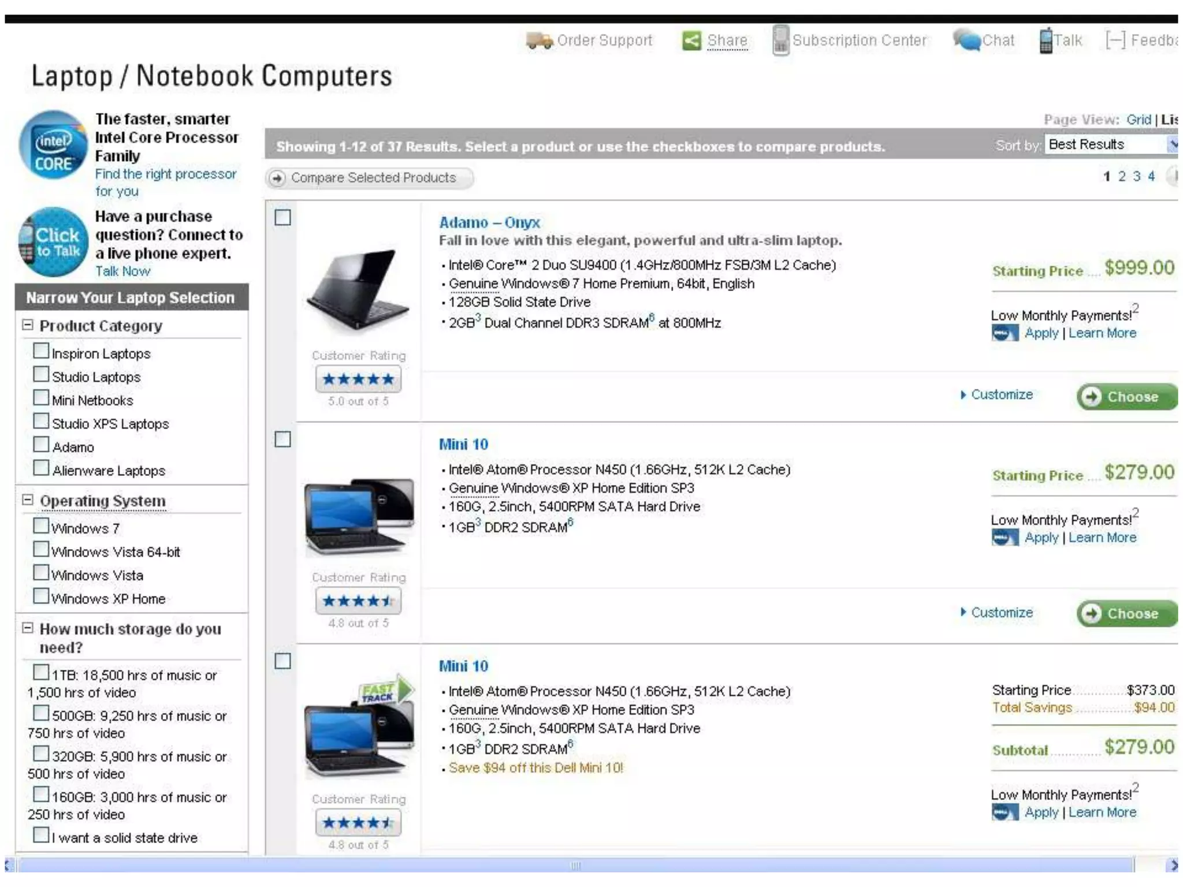The image size is (1183, 887).
Task: Click the horizontal scrollbar at bottom
Action: point(575,865)
